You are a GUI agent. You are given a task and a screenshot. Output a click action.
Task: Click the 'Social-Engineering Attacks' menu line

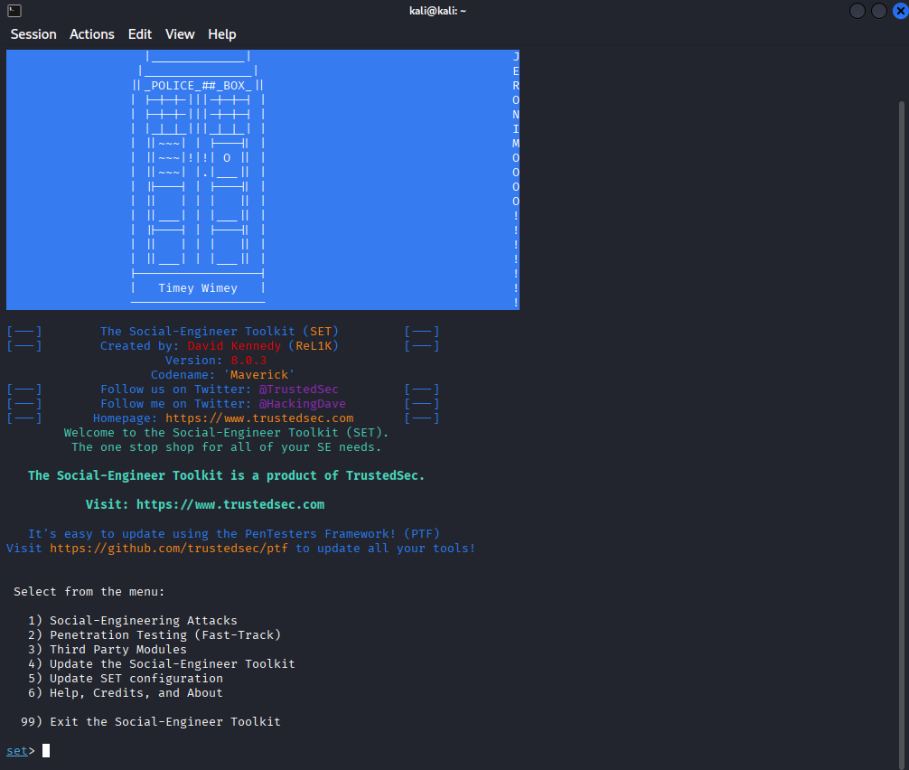[143, 621]
